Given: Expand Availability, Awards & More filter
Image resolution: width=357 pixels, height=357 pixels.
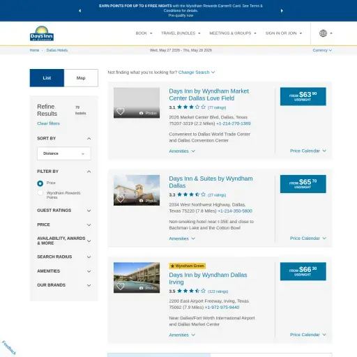Looking at the screenshot, I should (64, 241).
